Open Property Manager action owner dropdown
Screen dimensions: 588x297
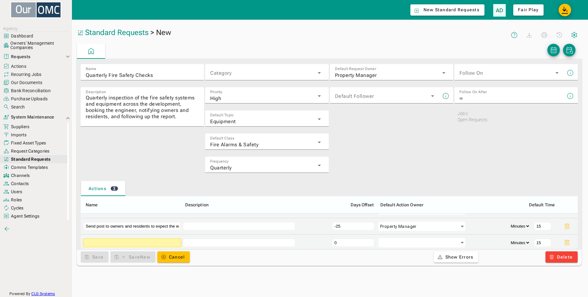click(x=422, y=226)
